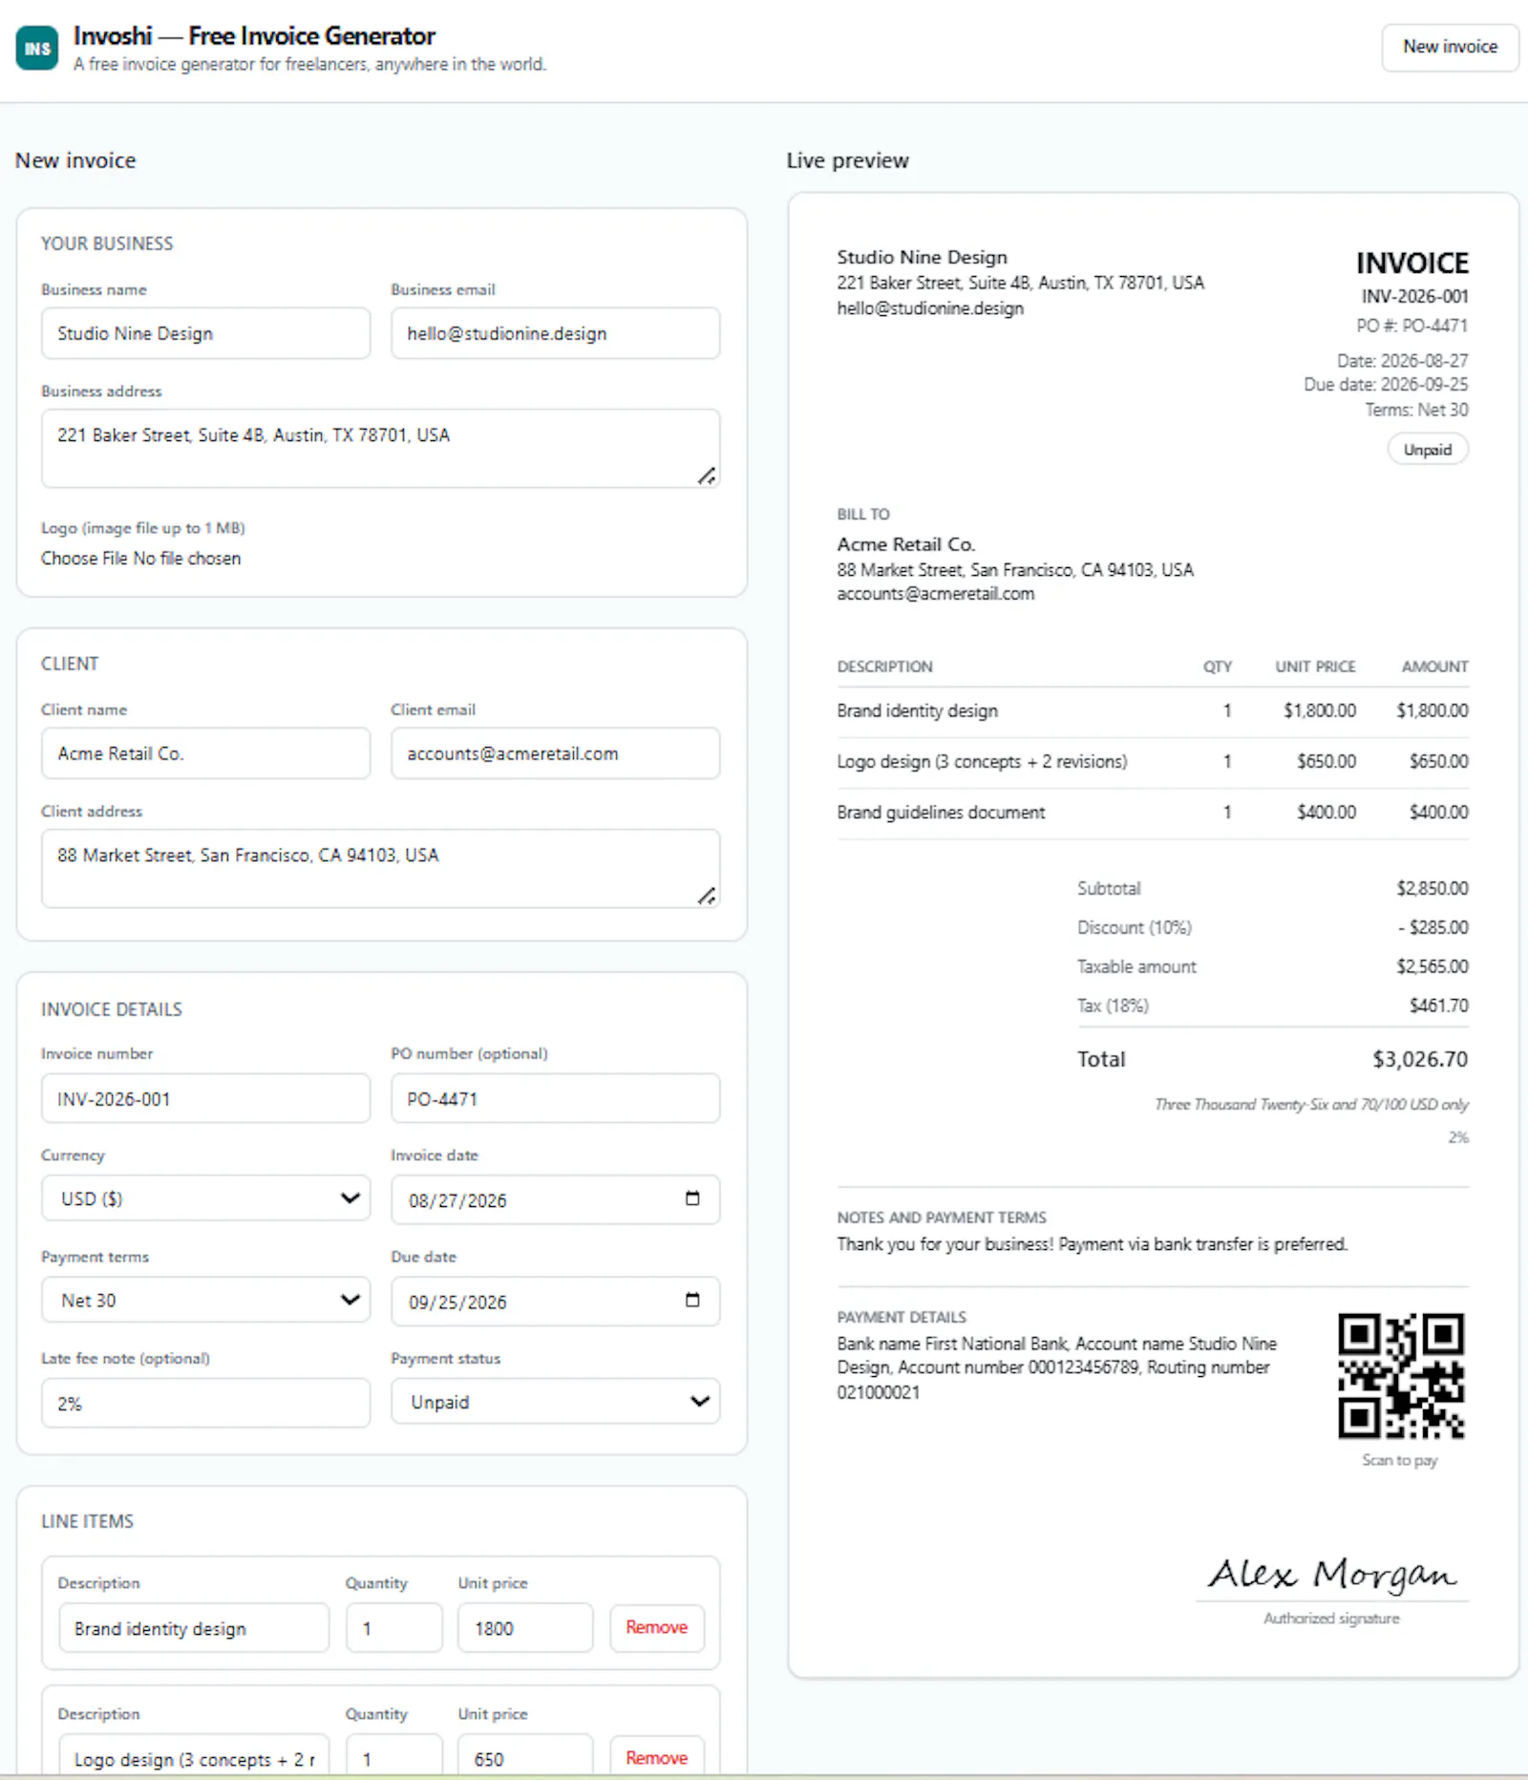Click the Tax (18%) label
The image size is (1528, 1780).
click(x=1113, y=1006)
